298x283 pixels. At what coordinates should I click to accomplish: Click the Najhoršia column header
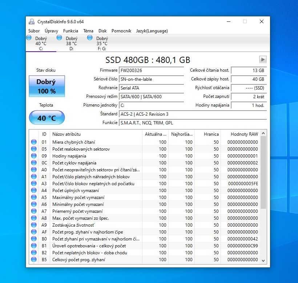pyautogui.click(x=181, y=134)
